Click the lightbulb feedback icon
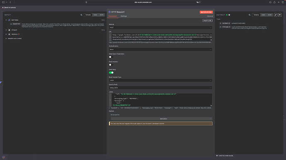This screenshot has width=286, height=160. (217, 155)
